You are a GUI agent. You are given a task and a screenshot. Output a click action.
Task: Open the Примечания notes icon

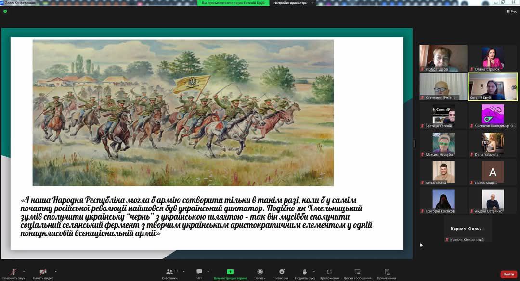coord(387,272)
